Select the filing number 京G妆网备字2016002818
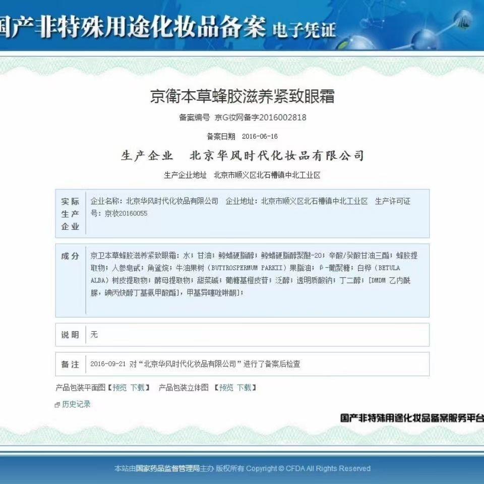484x484 pixels. point(261,117)
